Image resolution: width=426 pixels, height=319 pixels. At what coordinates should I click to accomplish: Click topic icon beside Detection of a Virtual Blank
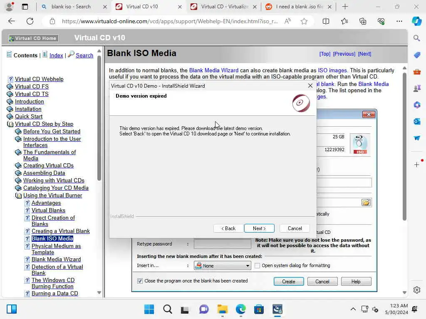pos(27,267)
